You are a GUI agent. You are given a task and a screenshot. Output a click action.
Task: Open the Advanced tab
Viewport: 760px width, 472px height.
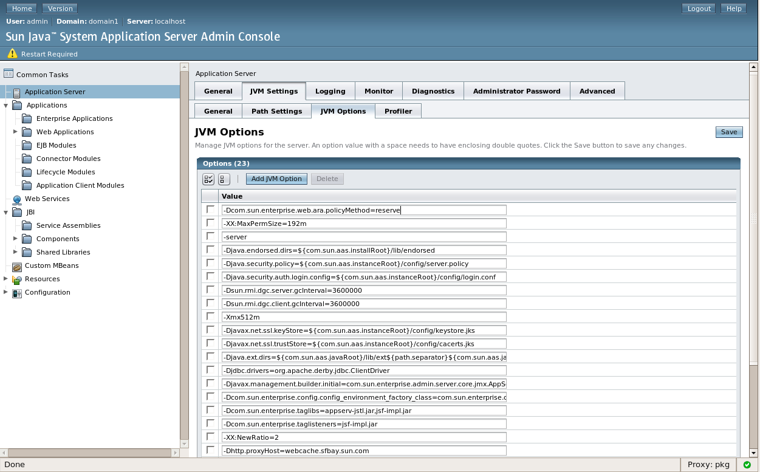pyautogui.click(x=597, y=91)
